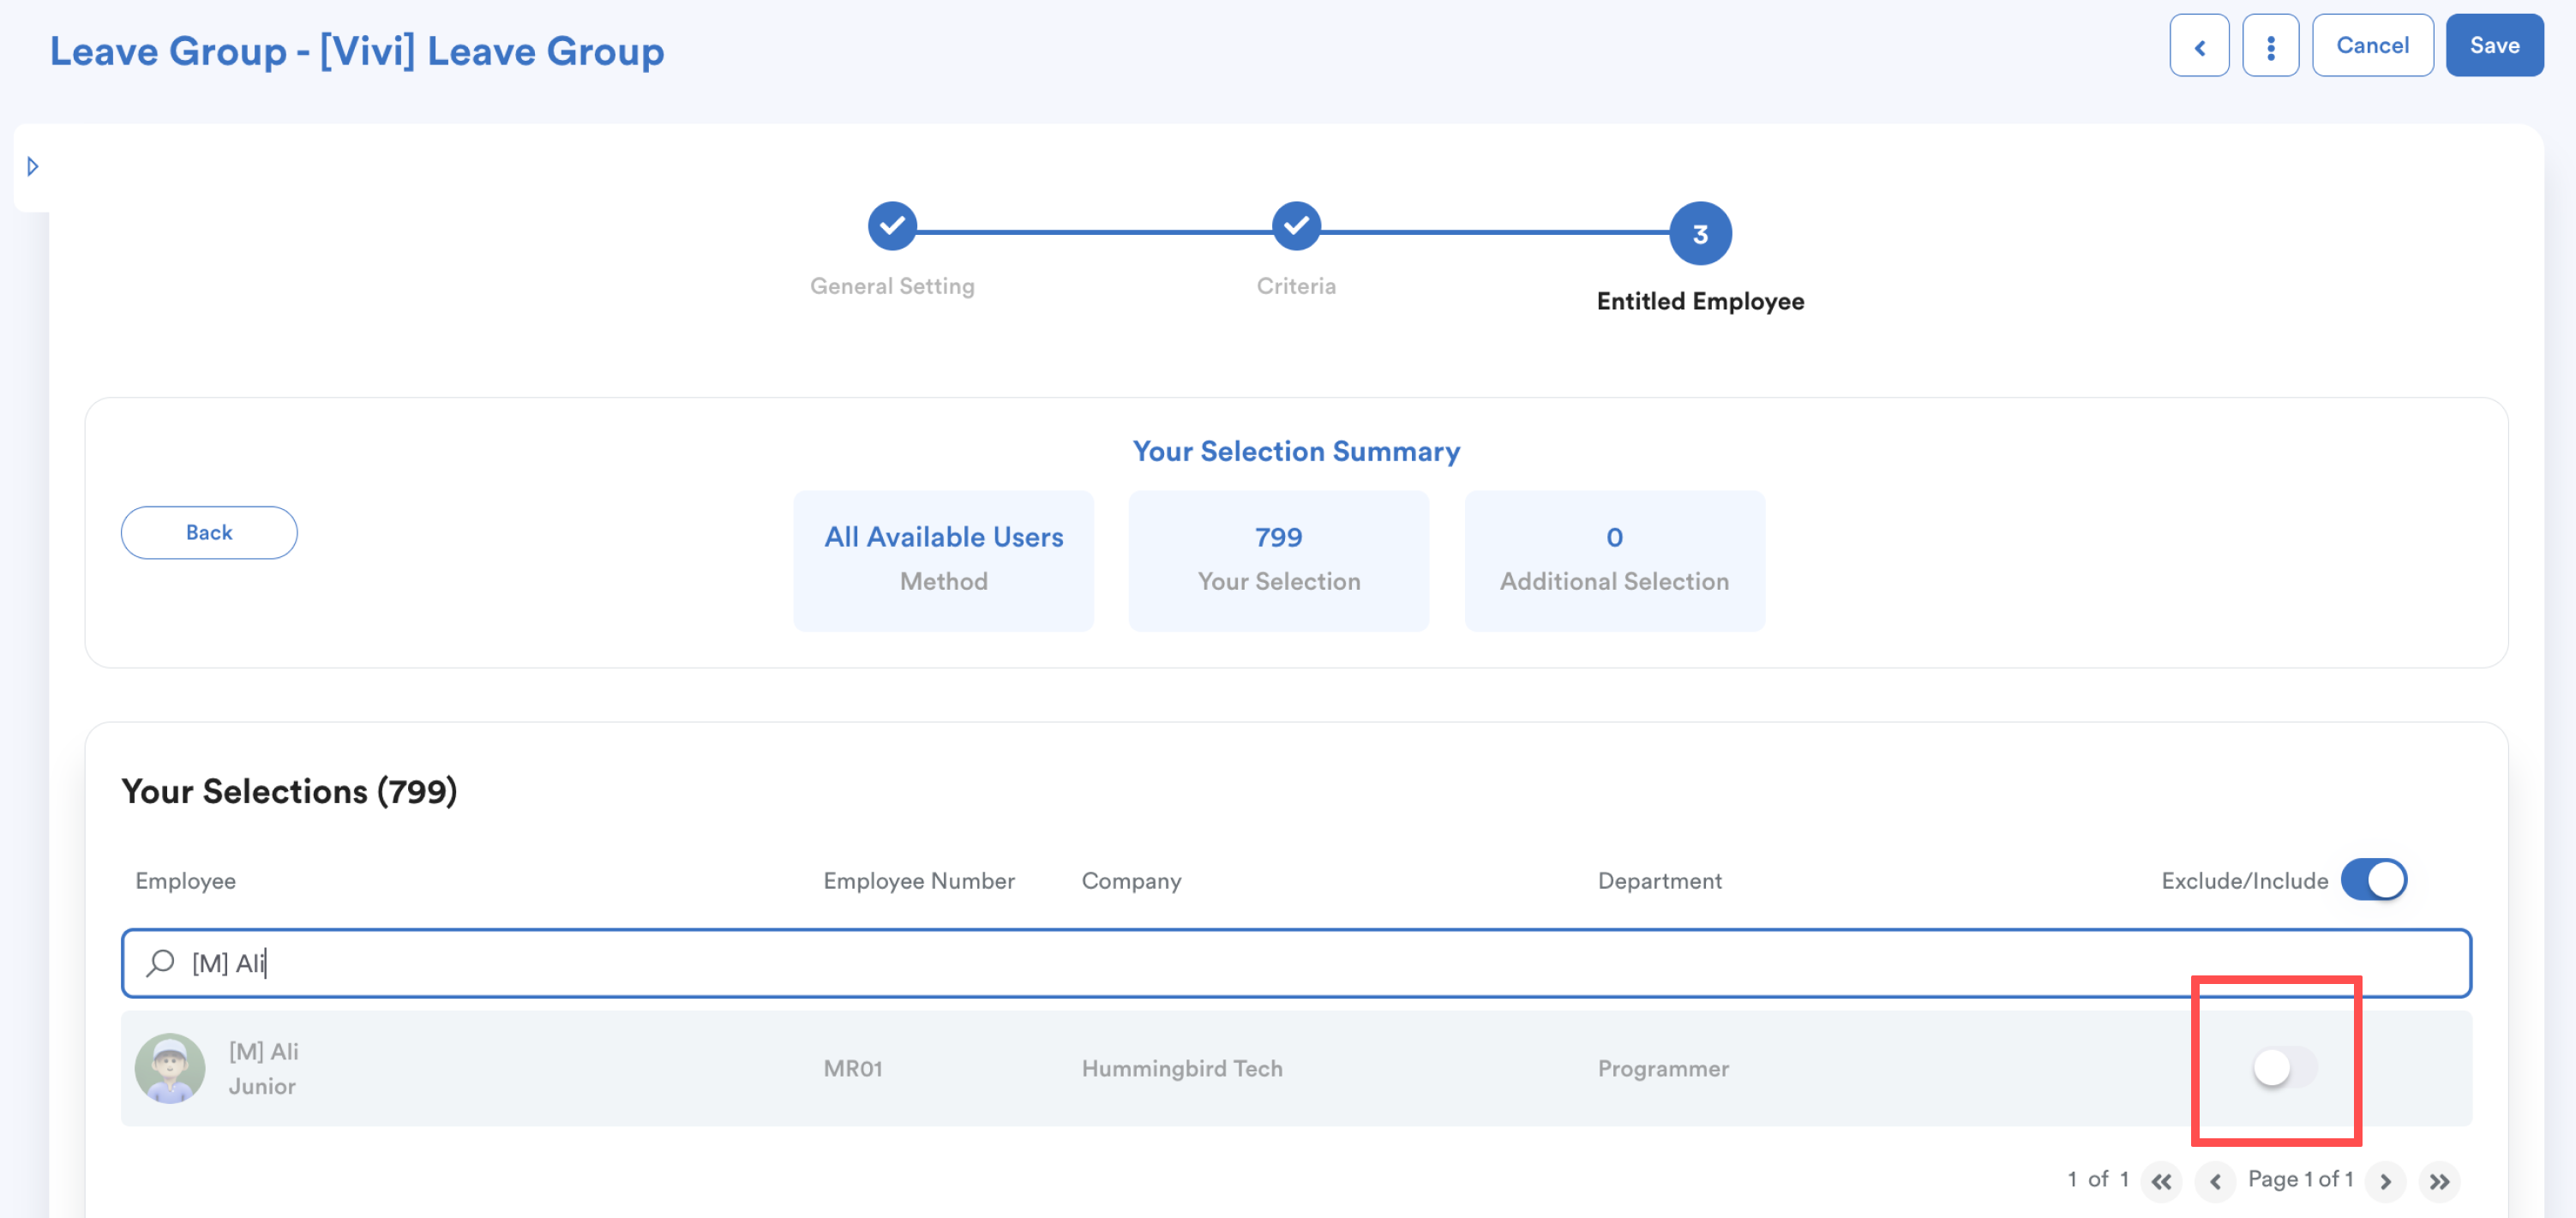Click the back chevron button in header
2576x1218 pixels.
pos(2198,46)
